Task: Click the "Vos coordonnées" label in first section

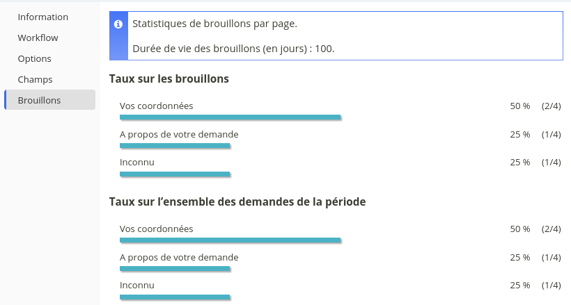Action: [x=156, y=106]
